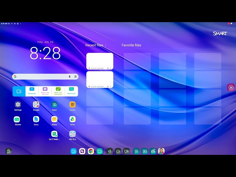Open the Files app in the dock

tap(100, 151)
